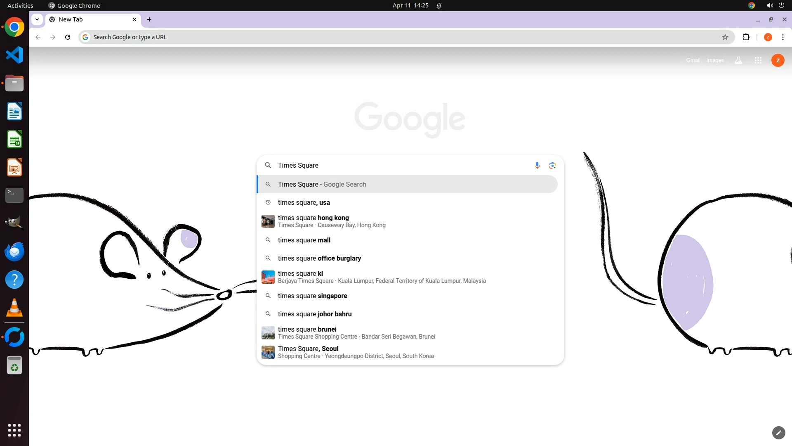The height and width of the screenshot is (446, 792).
Task: Open Chrome's three-dot menu
Action: click(x=783, y=37)
